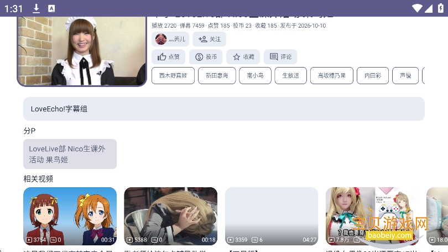Select the 声优 tag
Screen dimensions: 448x252
(405, 75)
